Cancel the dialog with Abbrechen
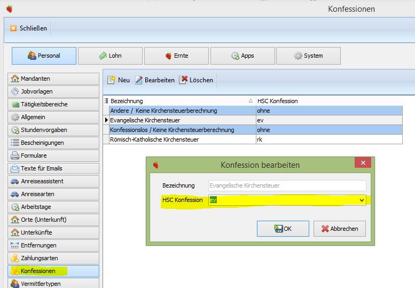415x288 pixels. tap(340, 229)
